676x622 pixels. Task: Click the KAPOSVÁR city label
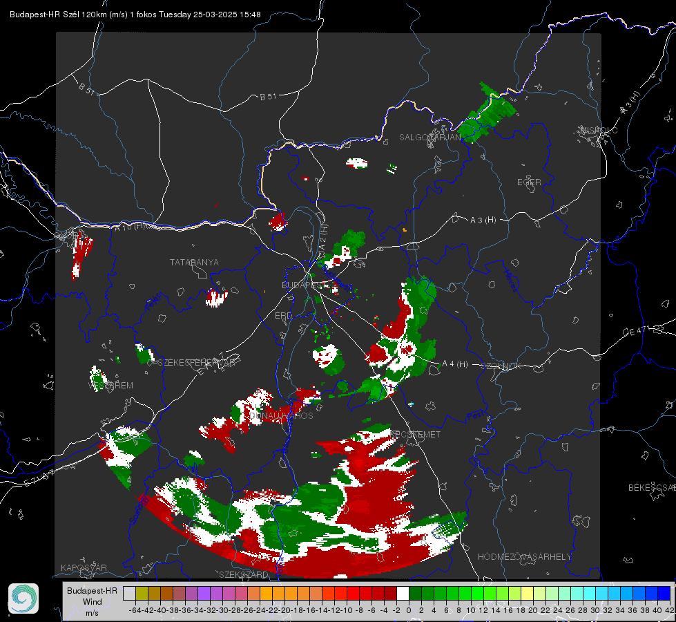pyautogui.click(x=84, y=567)
